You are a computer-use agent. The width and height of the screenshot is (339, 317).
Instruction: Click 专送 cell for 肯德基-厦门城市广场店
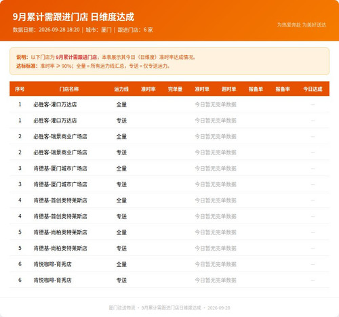pos(121,184)
